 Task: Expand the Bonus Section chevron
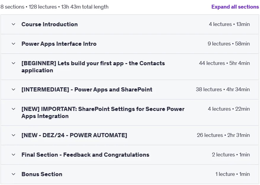coord(13,174)
